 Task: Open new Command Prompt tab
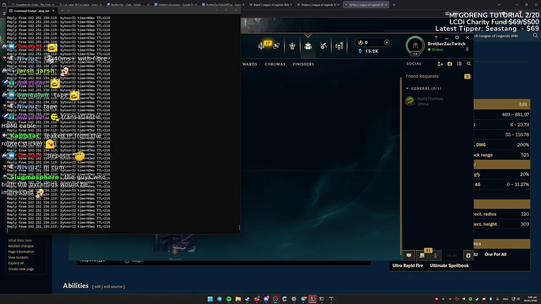62,11
